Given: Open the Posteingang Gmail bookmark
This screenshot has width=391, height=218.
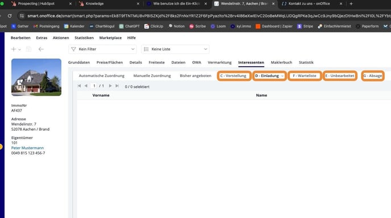Looking at the screenshot, I should (47, 26).
